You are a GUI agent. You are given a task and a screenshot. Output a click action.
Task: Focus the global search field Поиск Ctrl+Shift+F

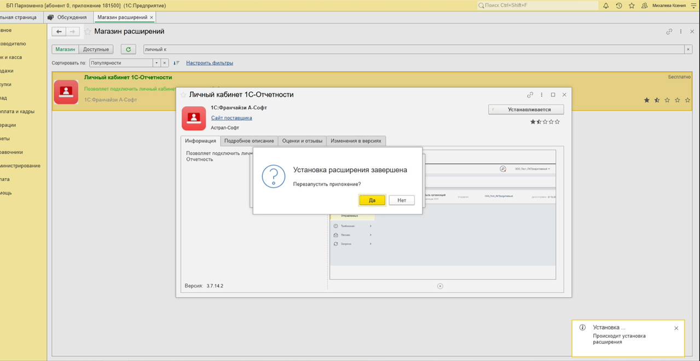click(x=537, y=5)
